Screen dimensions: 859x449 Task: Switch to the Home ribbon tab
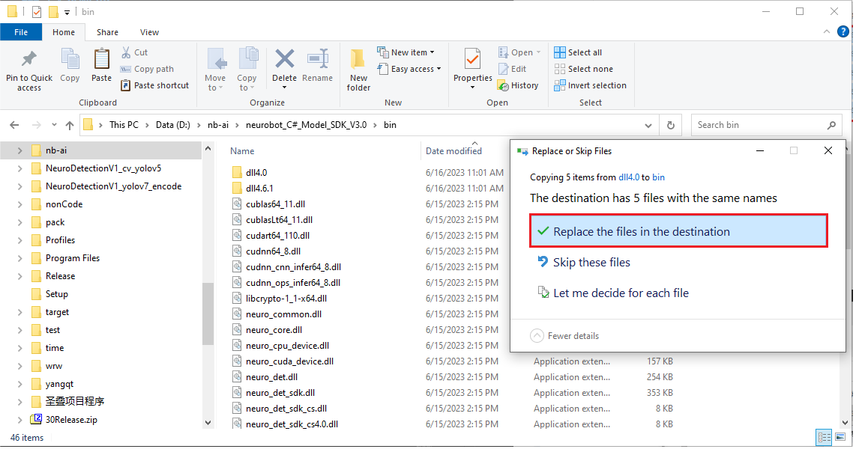pos(64,32)
